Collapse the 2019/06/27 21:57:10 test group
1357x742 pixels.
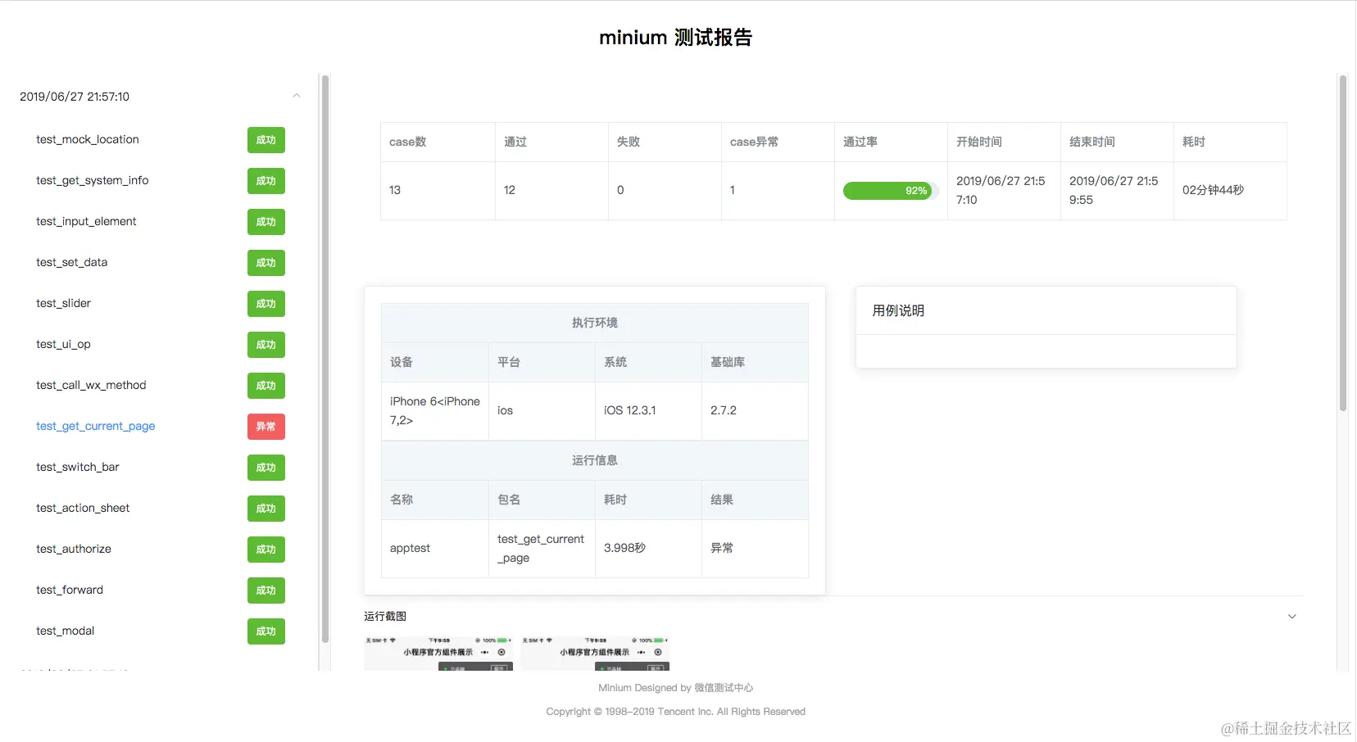tap(297, 96)
